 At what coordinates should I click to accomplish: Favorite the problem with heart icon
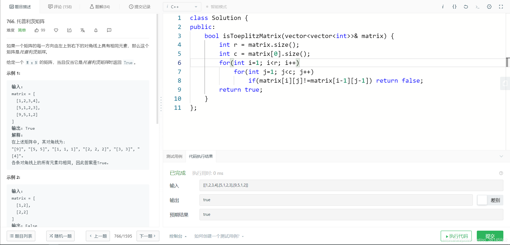[x=56, y=30]
